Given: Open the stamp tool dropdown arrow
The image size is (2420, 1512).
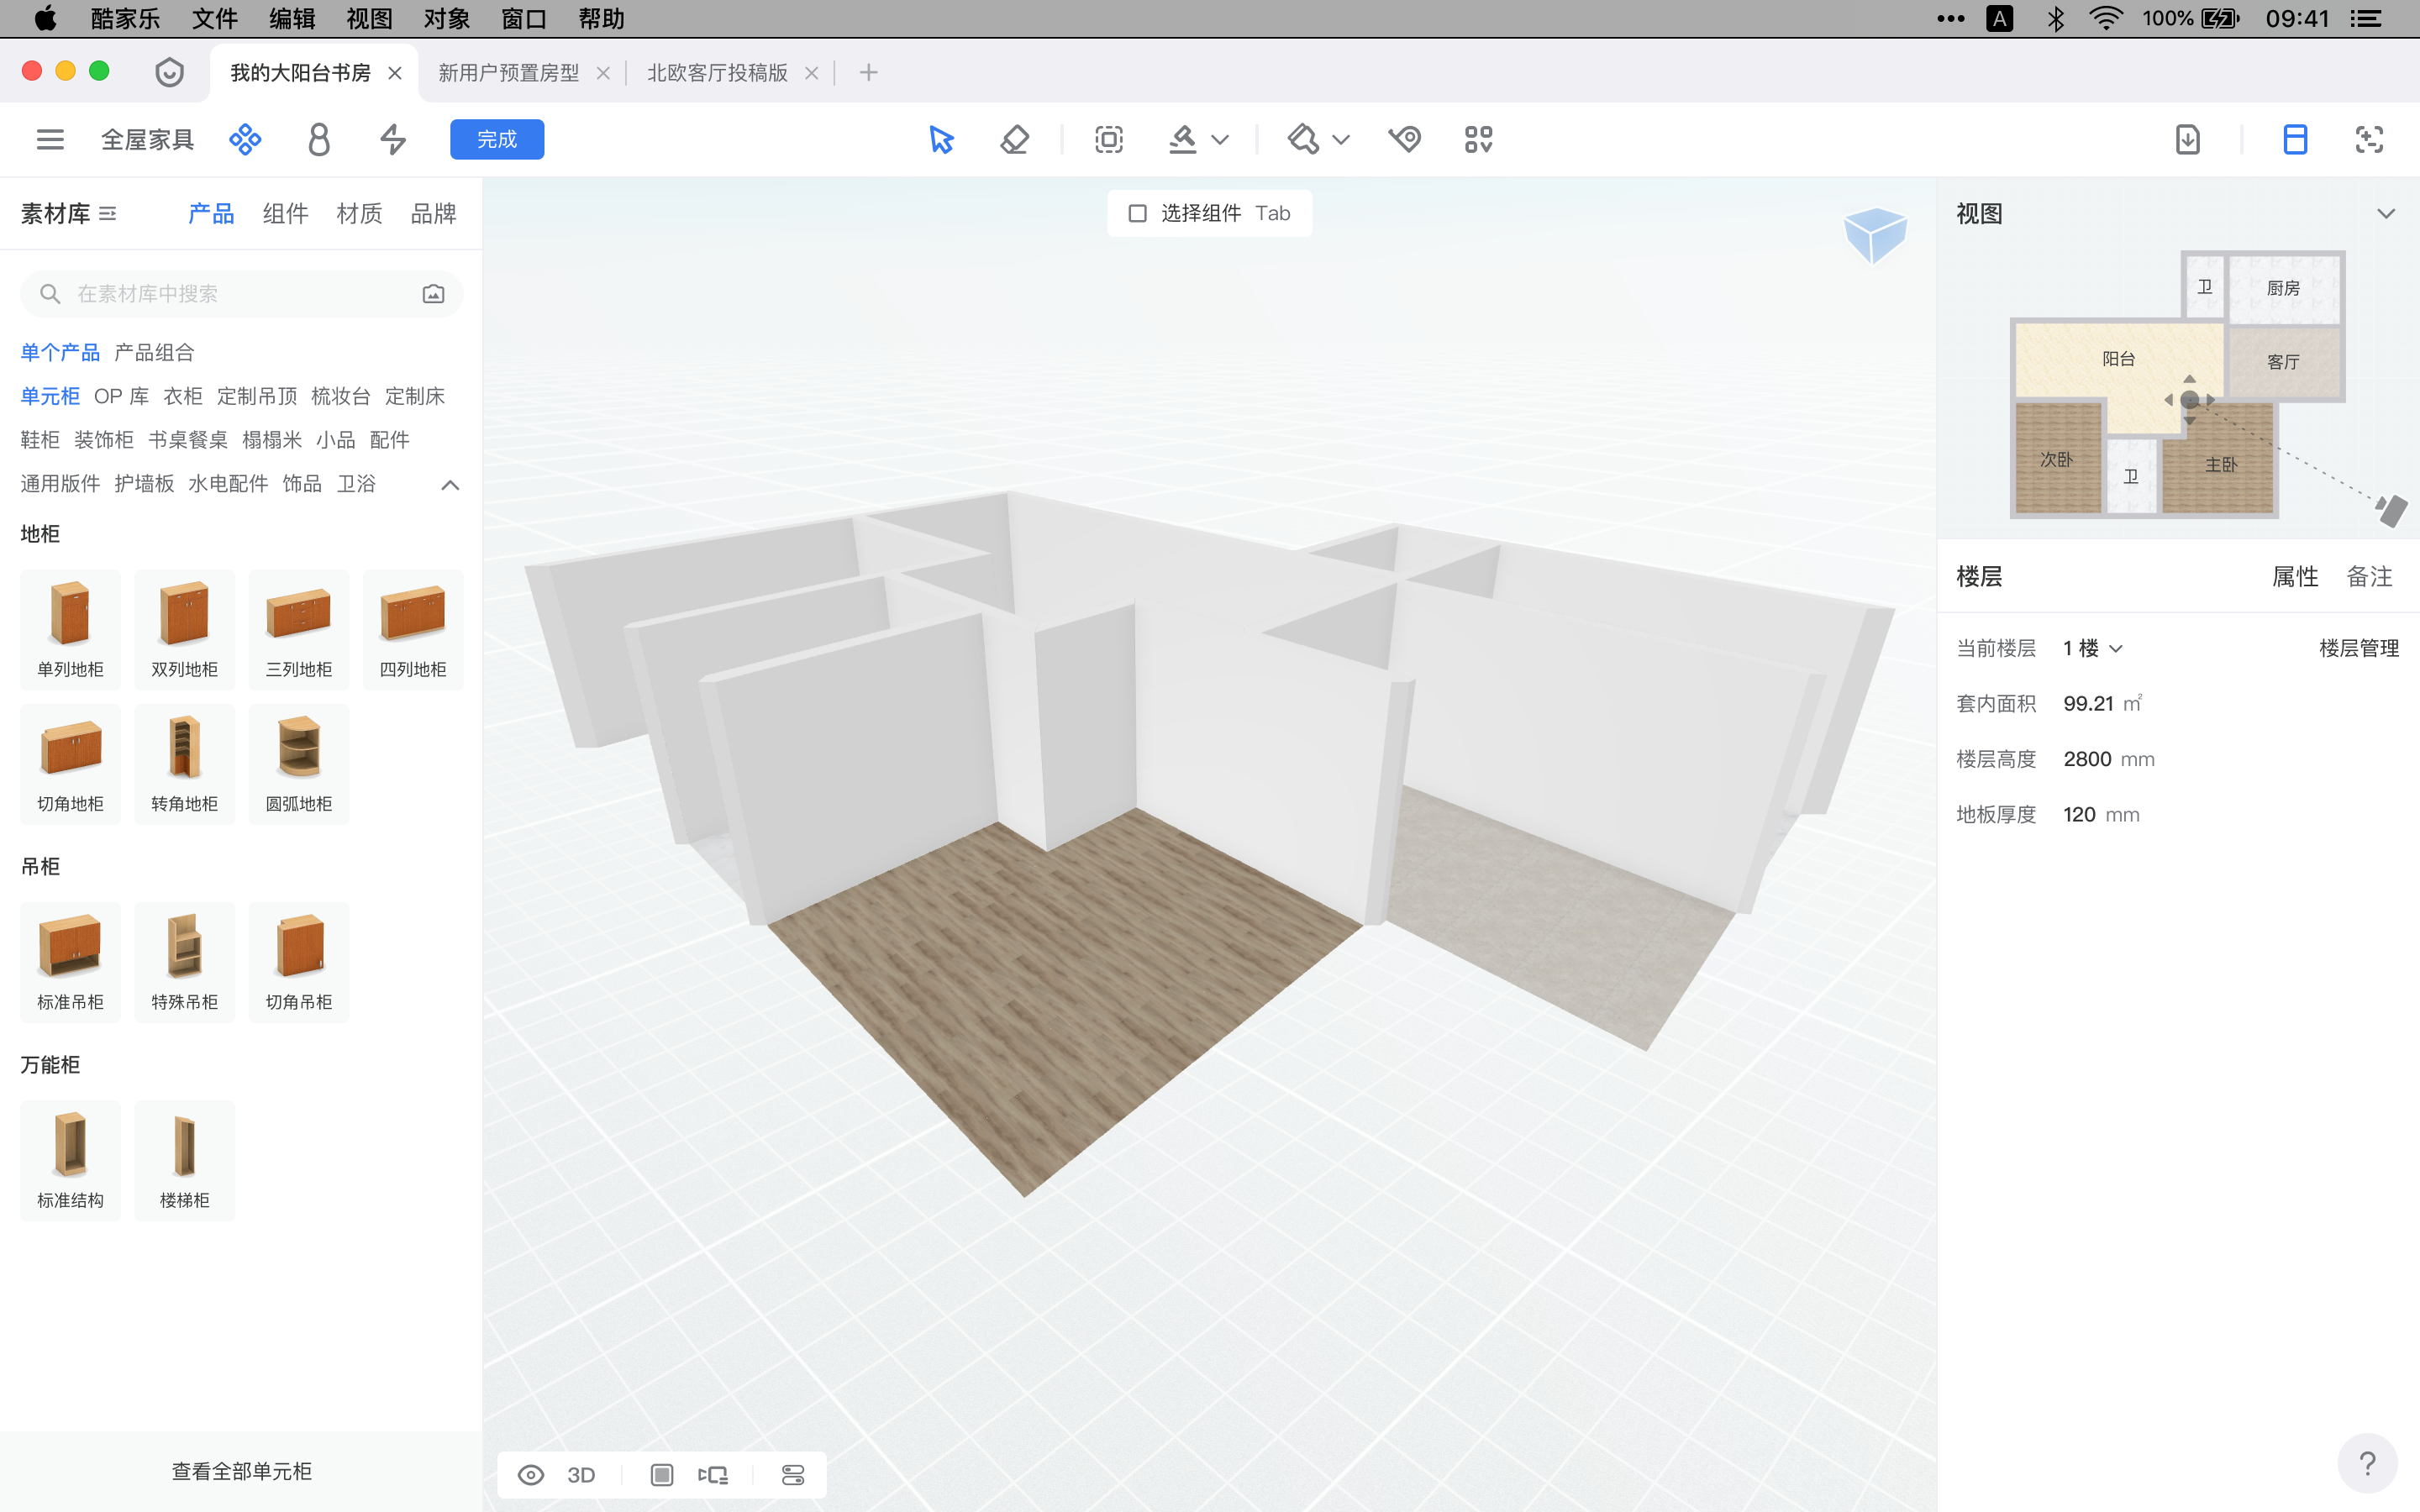Looking at the screenshot, I should pyautogui.click(x=1220, y=139).
